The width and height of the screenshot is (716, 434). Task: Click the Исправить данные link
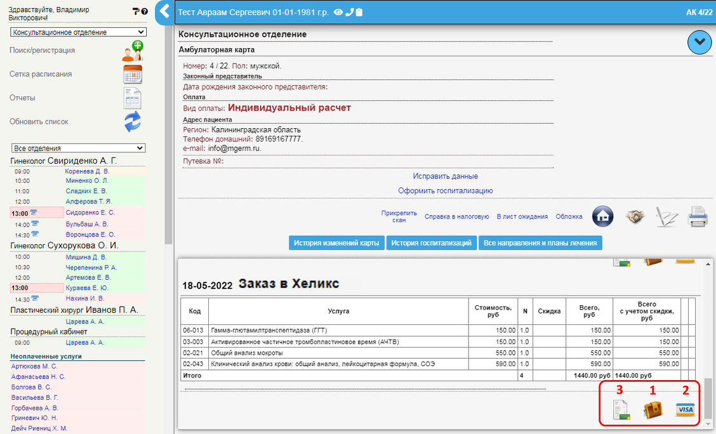pyautogui.click(x=445, y=176)
